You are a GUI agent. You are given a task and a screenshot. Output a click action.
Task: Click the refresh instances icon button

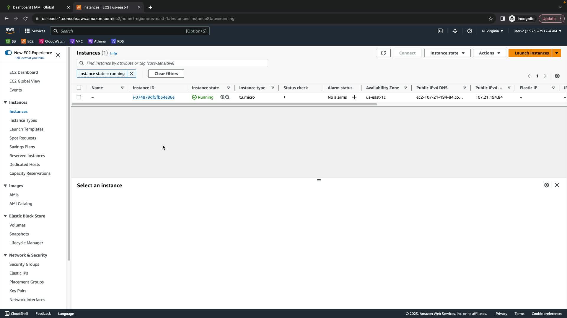[383, 53]
